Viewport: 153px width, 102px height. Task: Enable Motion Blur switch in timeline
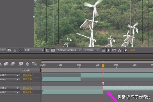pyautogui.click(x=12, y=64)
